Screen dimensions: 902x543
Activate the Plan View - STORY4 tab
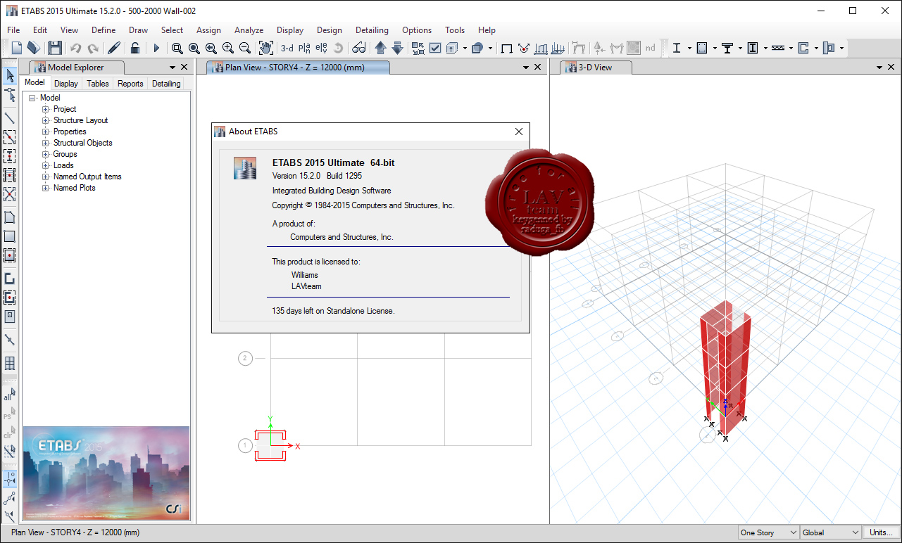[298, 68]
